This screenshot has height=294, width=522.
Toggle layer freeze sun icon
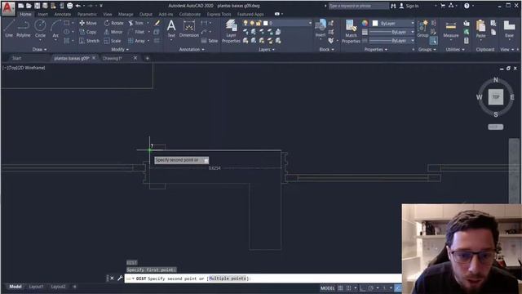(252, 23)
